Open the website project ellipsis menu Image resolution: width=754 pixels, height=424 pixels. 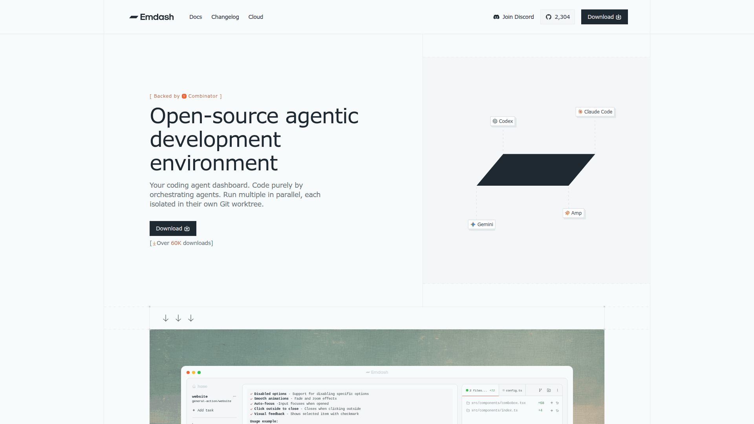tap(234, 397)
